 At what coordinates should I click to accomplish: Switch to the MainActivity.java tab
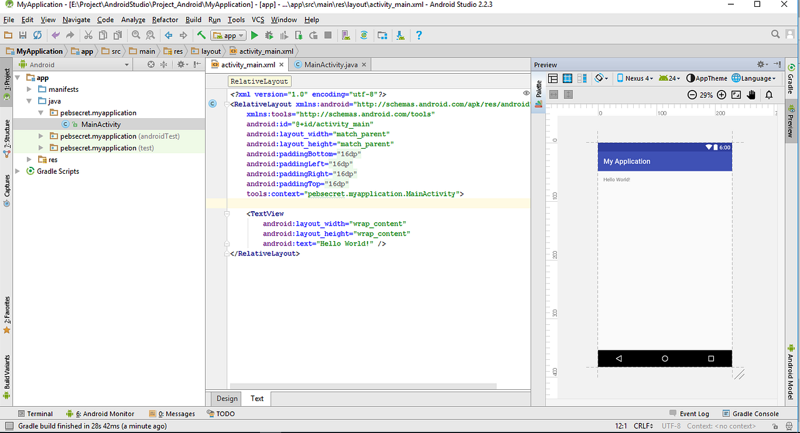click(330, 65)
